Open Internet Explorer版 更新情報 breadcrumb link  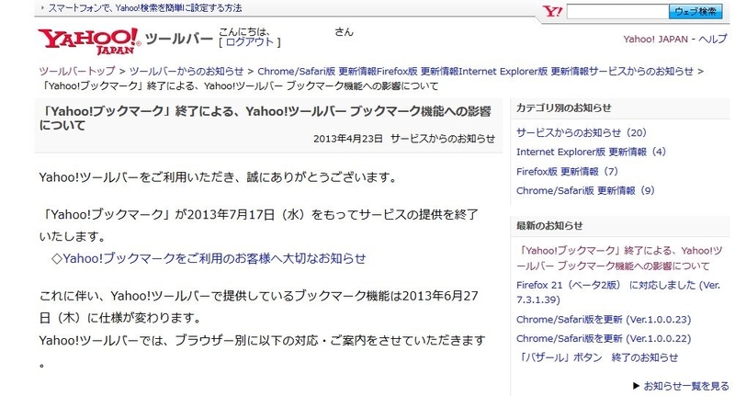click(x=524, y=72)
